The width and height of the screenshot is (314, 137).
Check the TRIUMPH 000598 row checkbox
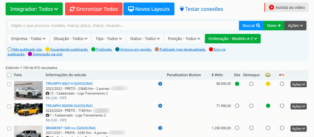(x=9, y=106)
